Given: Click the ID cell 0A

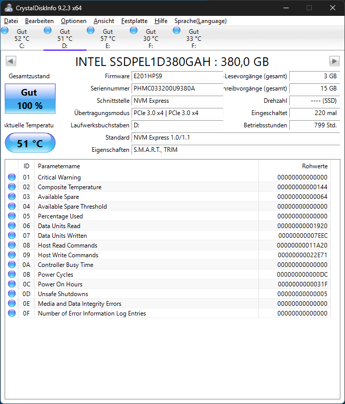Looking at the screenshot, I should click(x=26, y=265).
